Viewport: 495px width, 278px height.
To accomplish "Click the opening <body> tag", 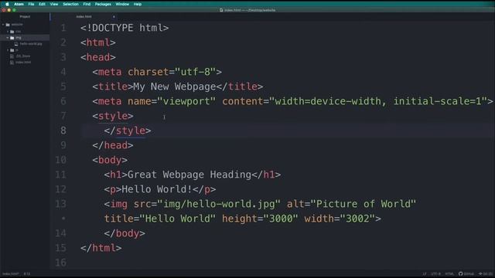I will (x=110, y=160).
